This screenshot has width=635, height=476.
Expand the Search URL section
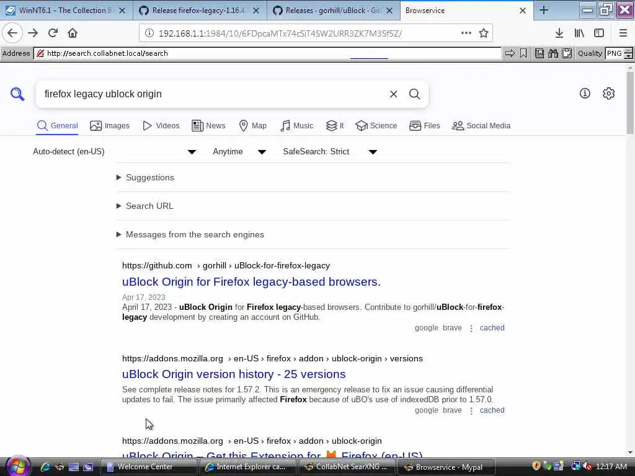coord(145,206)
